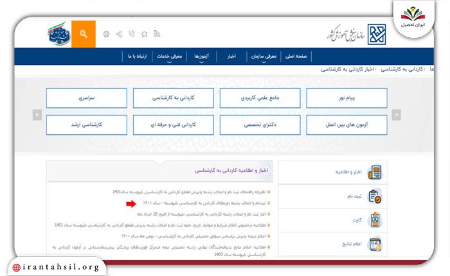450x276 pixels.
Task: Open ثبت‌نام و انتخاب رشته دوره‌های کاردانی news link
Action: click(204, 203)
